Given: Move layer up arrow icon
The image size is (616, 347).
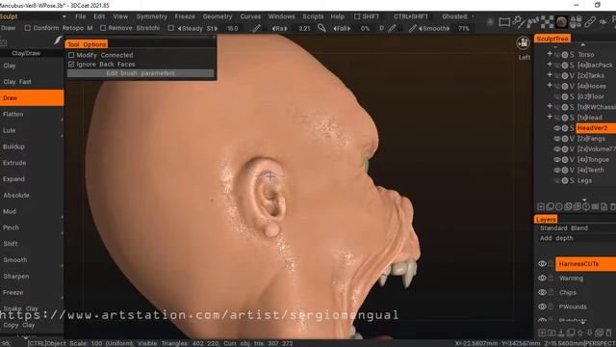Looking at the screenshot, I should 579,333.
